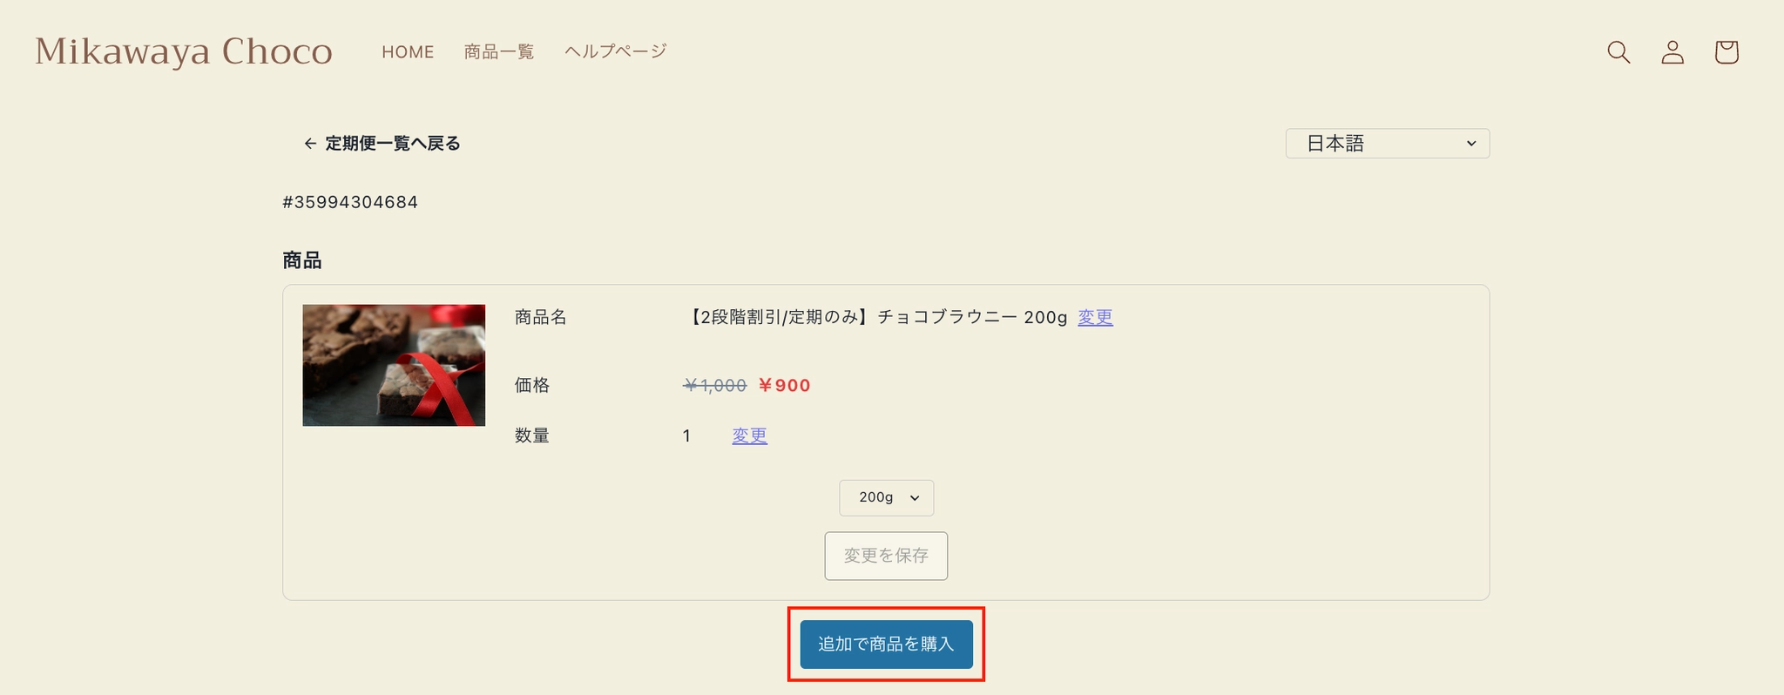The image size is (1784, 695).
Task: Click the left arrow beside 定期便一覧へ戻る
Action: [310, 144]
